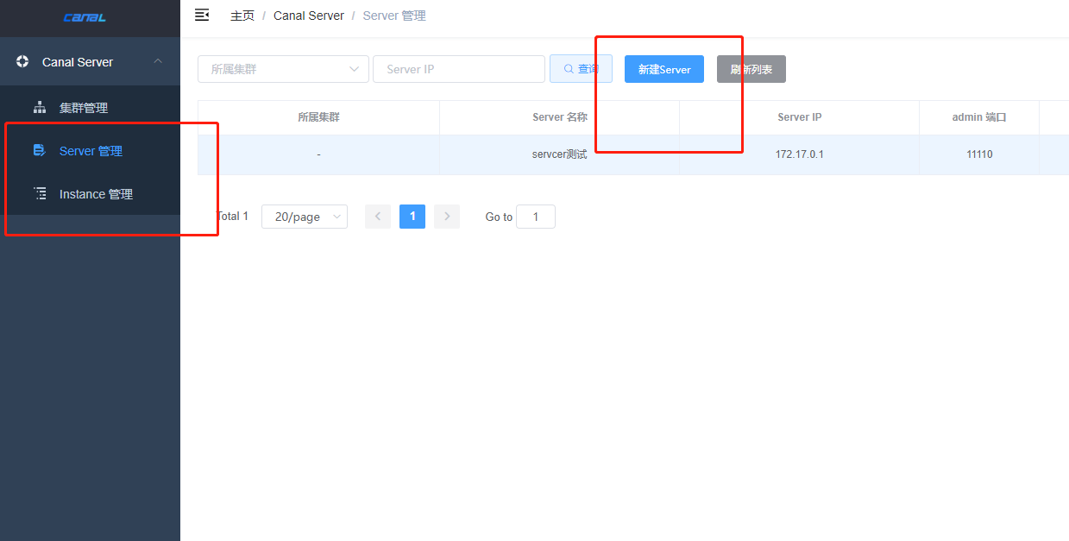Open the 所属集群 dropdown
This screenshot has height=541, width=1069.
283,69
